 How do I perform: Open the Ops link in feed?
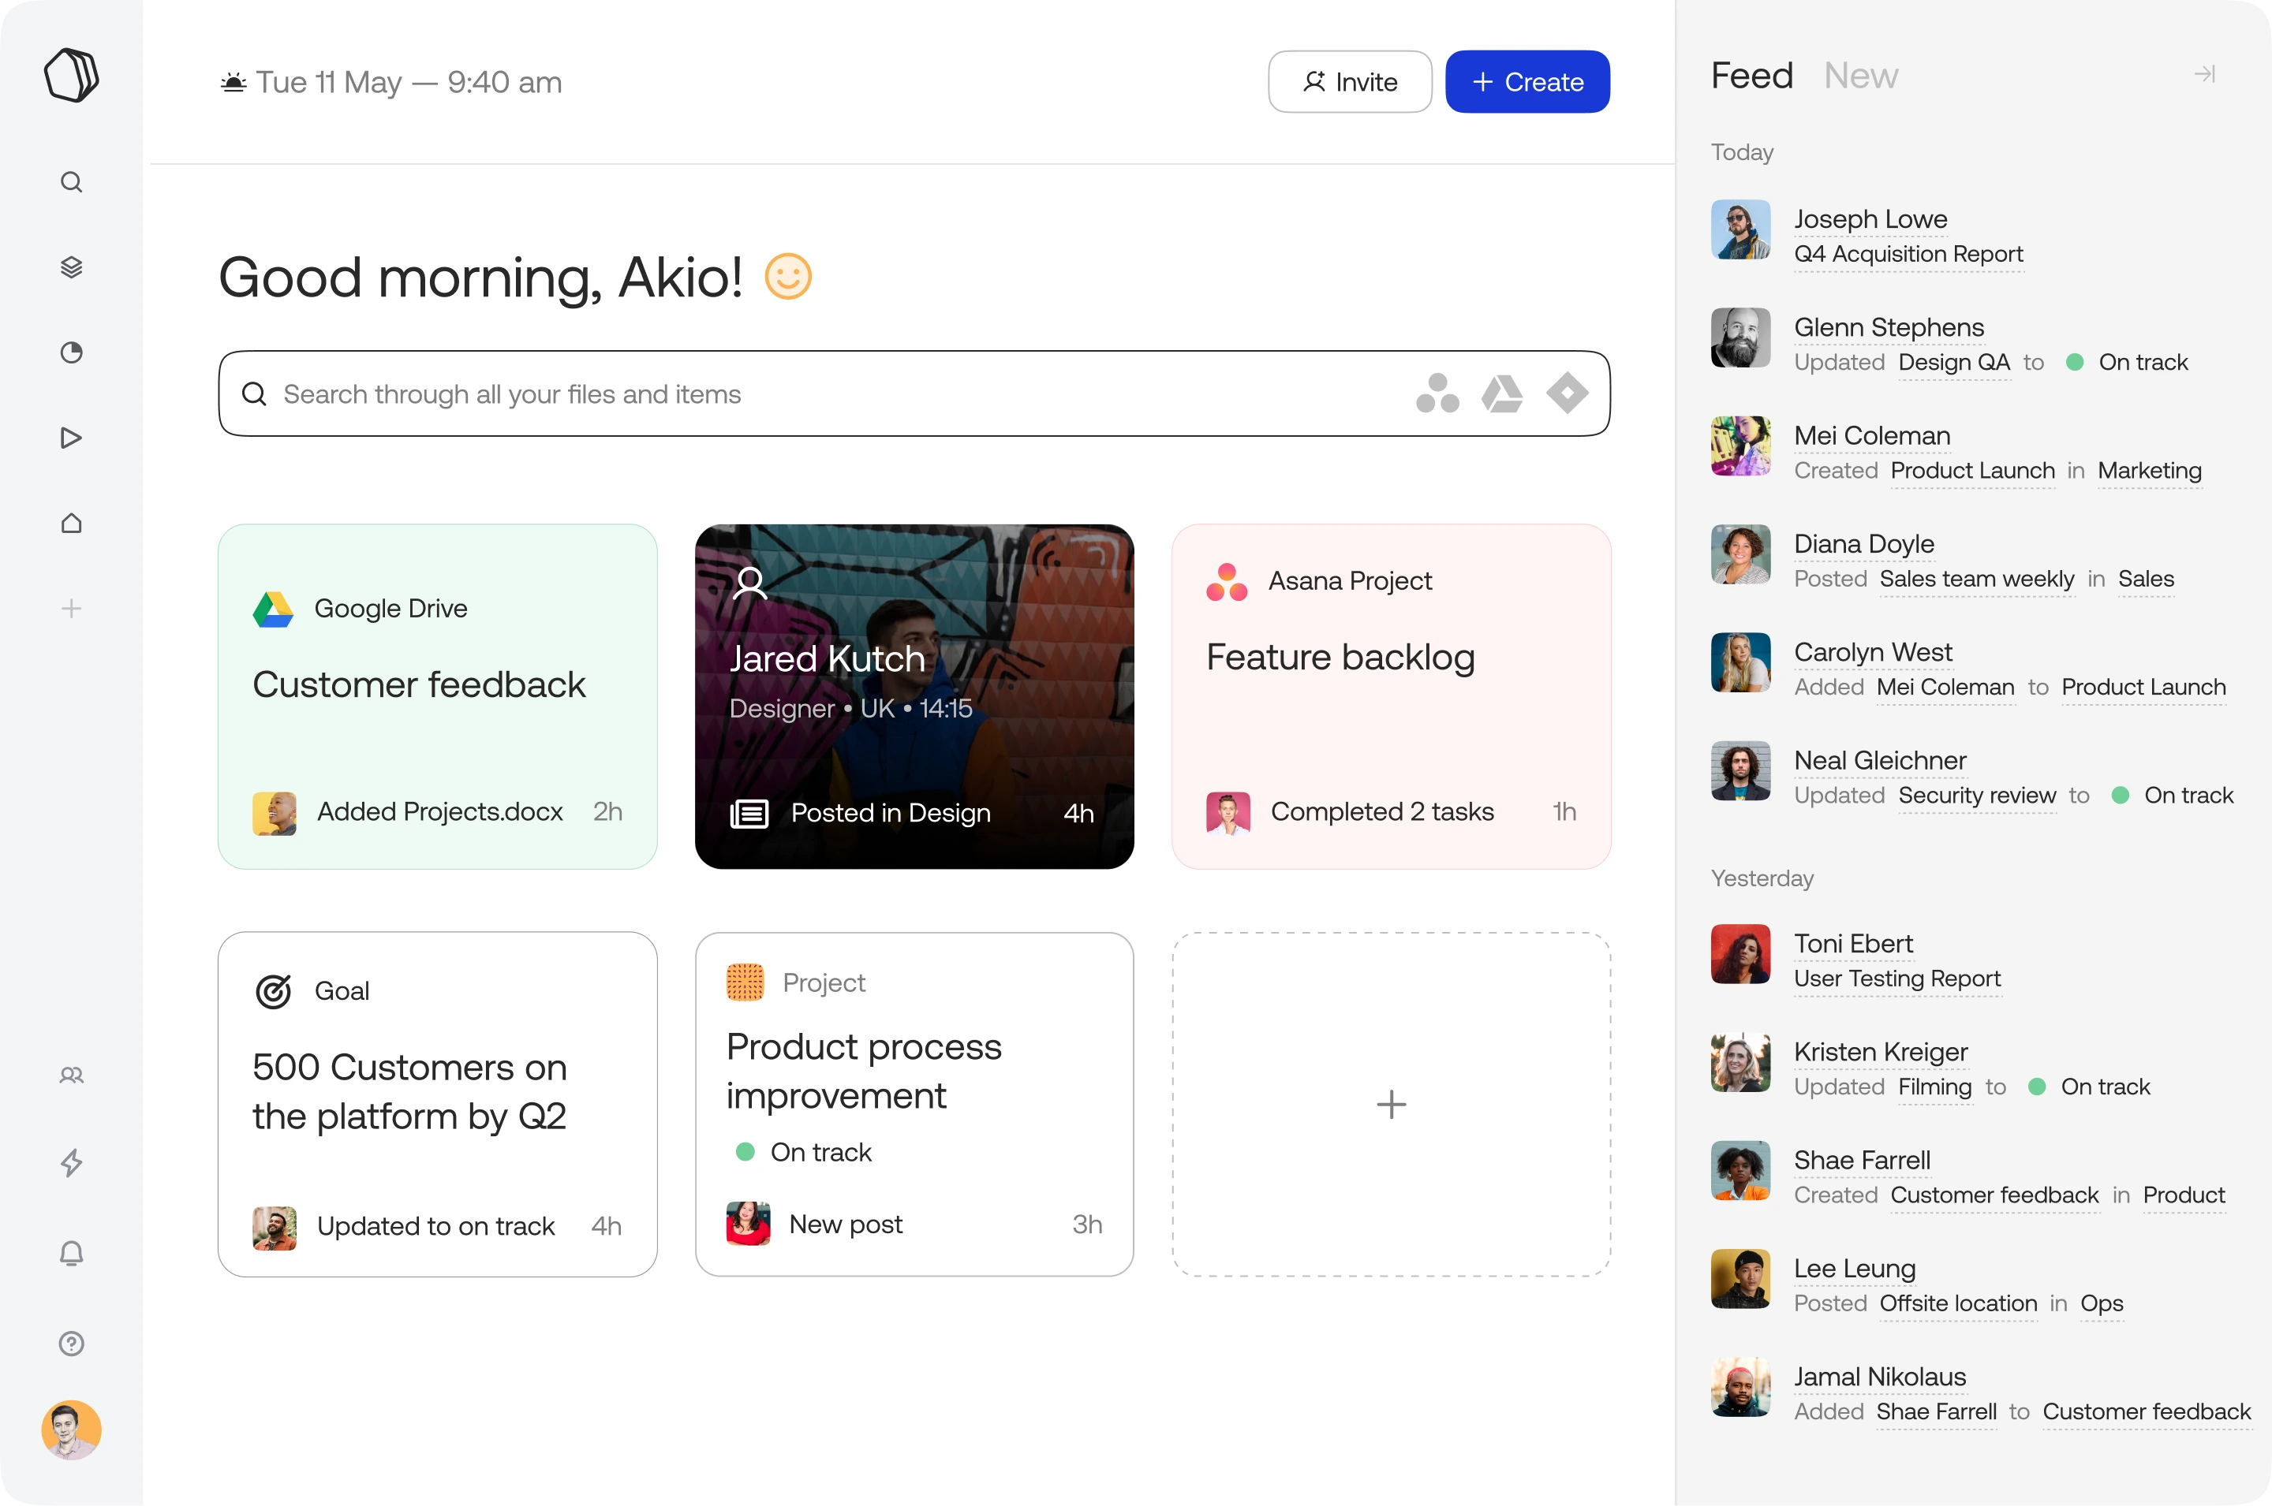(2102, 1304)
